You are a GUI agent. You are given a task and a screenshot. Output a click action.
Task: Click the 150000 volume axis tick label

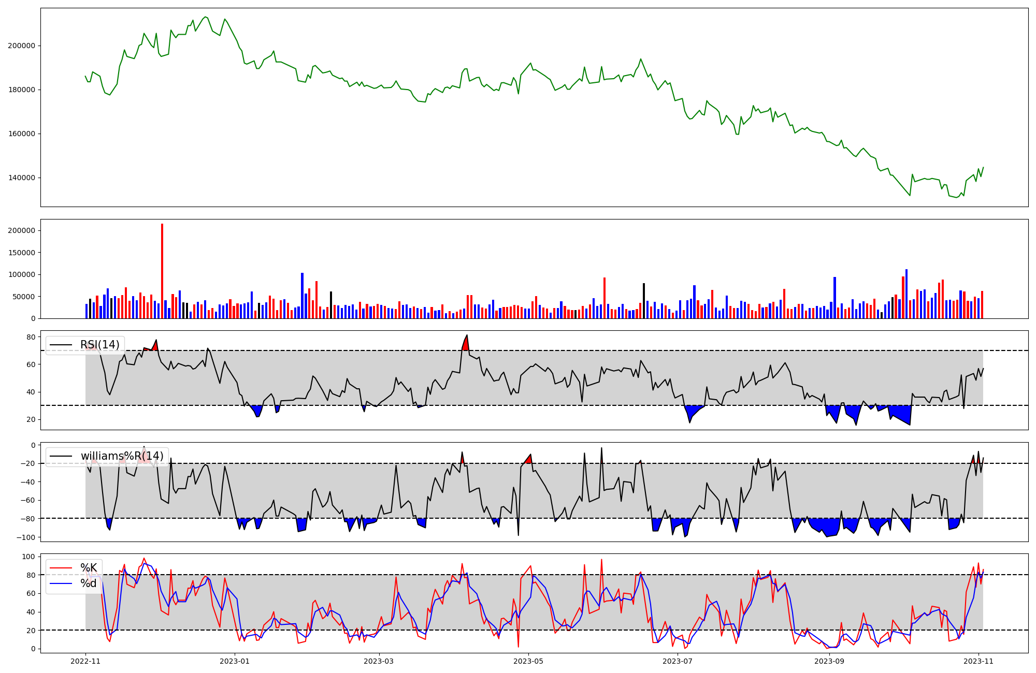[x=21, y=253]
